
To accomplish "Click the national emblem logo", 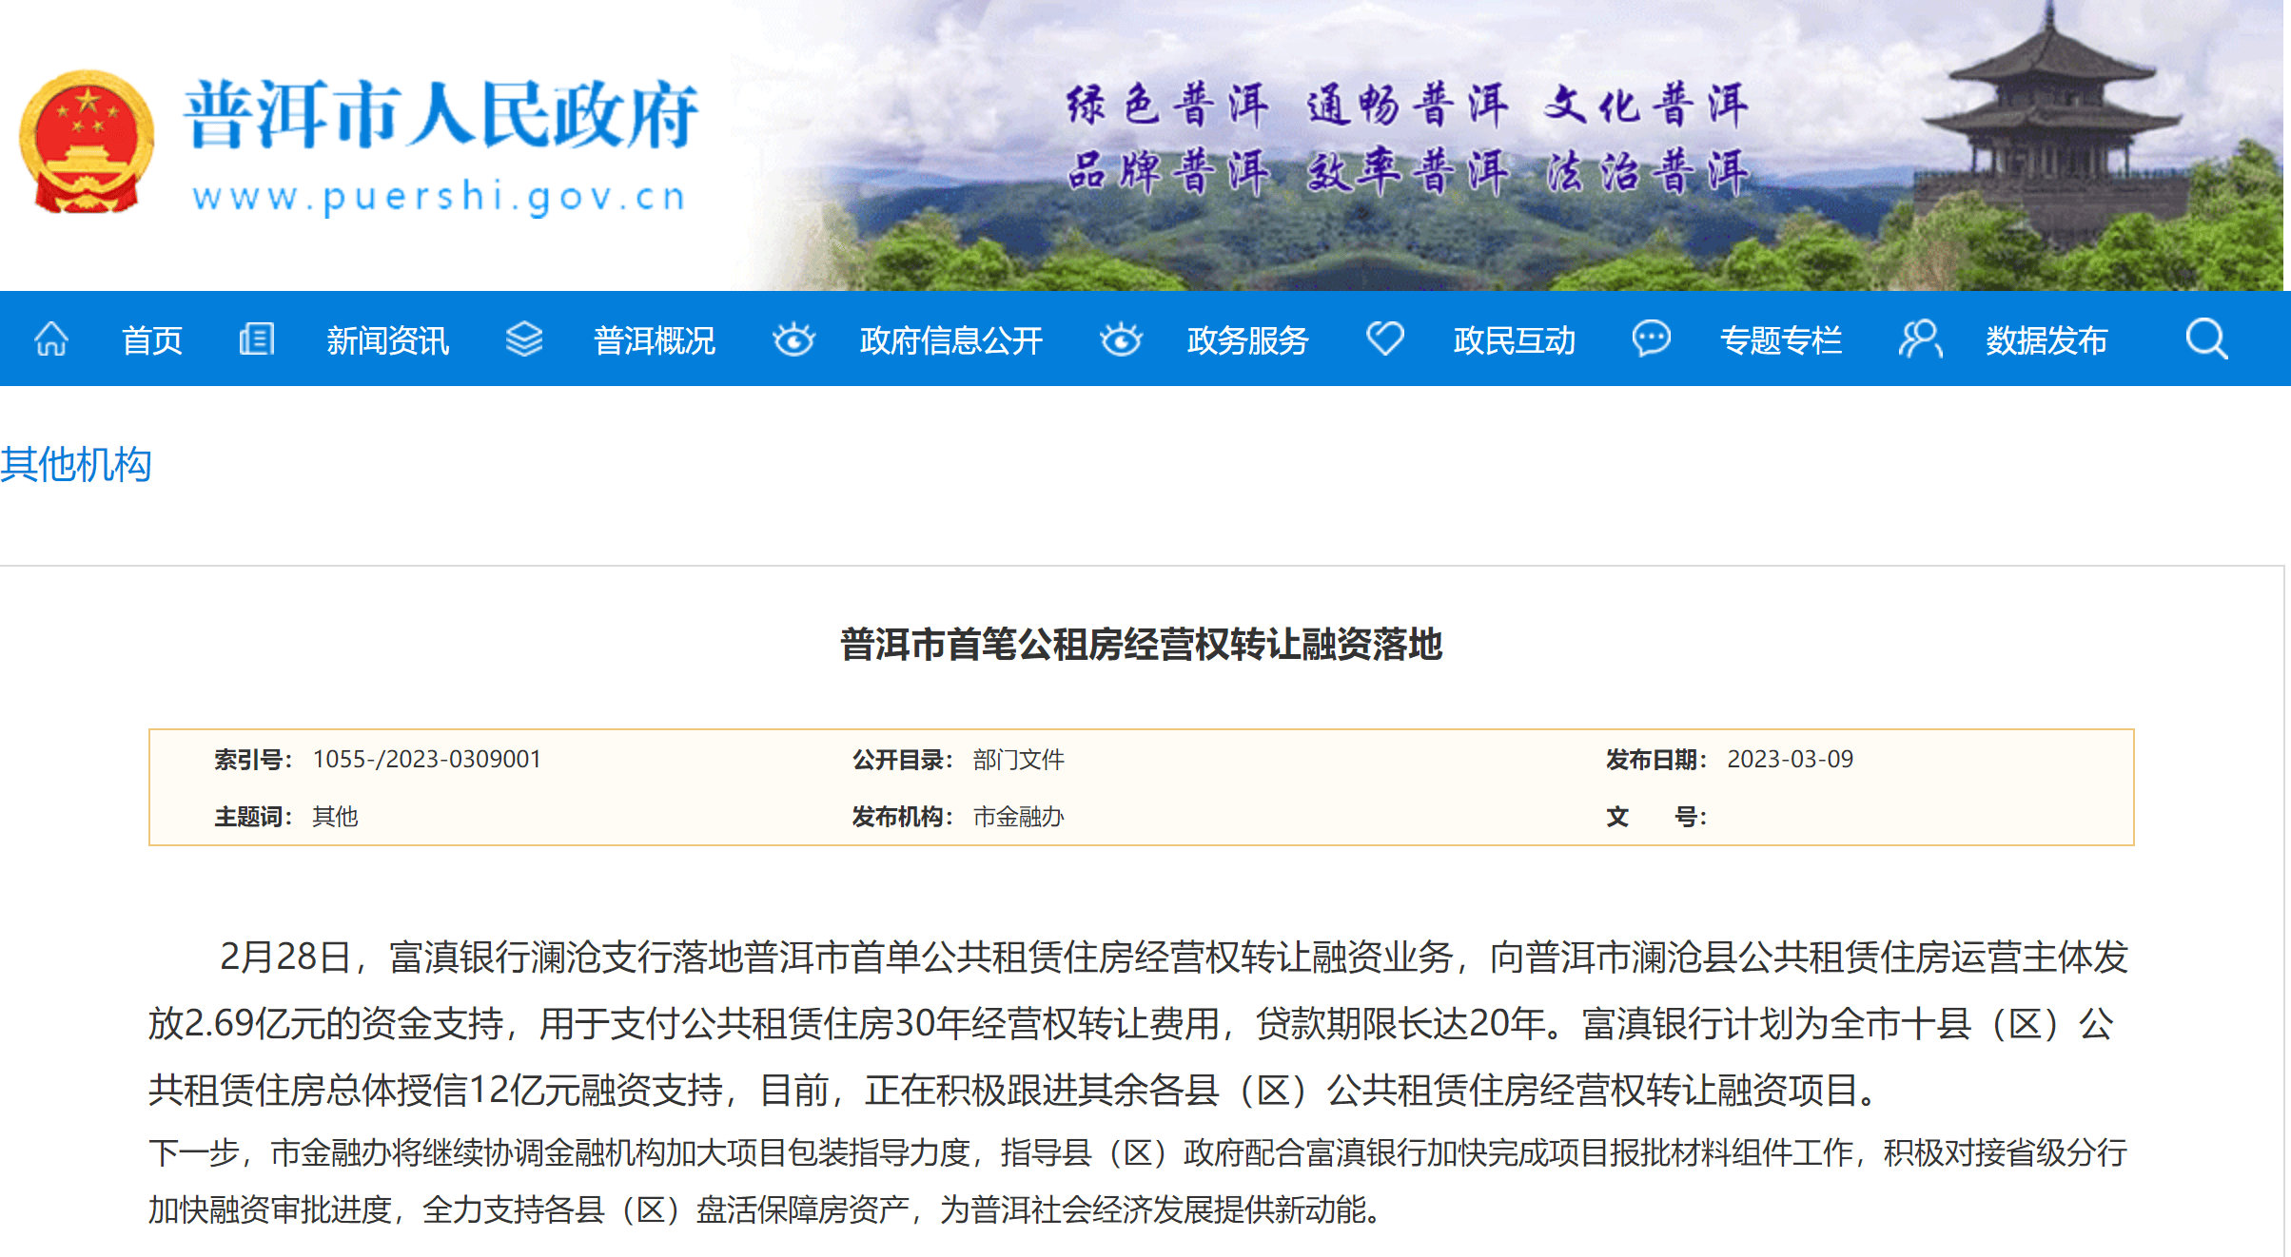I will [x=87, y=141].
